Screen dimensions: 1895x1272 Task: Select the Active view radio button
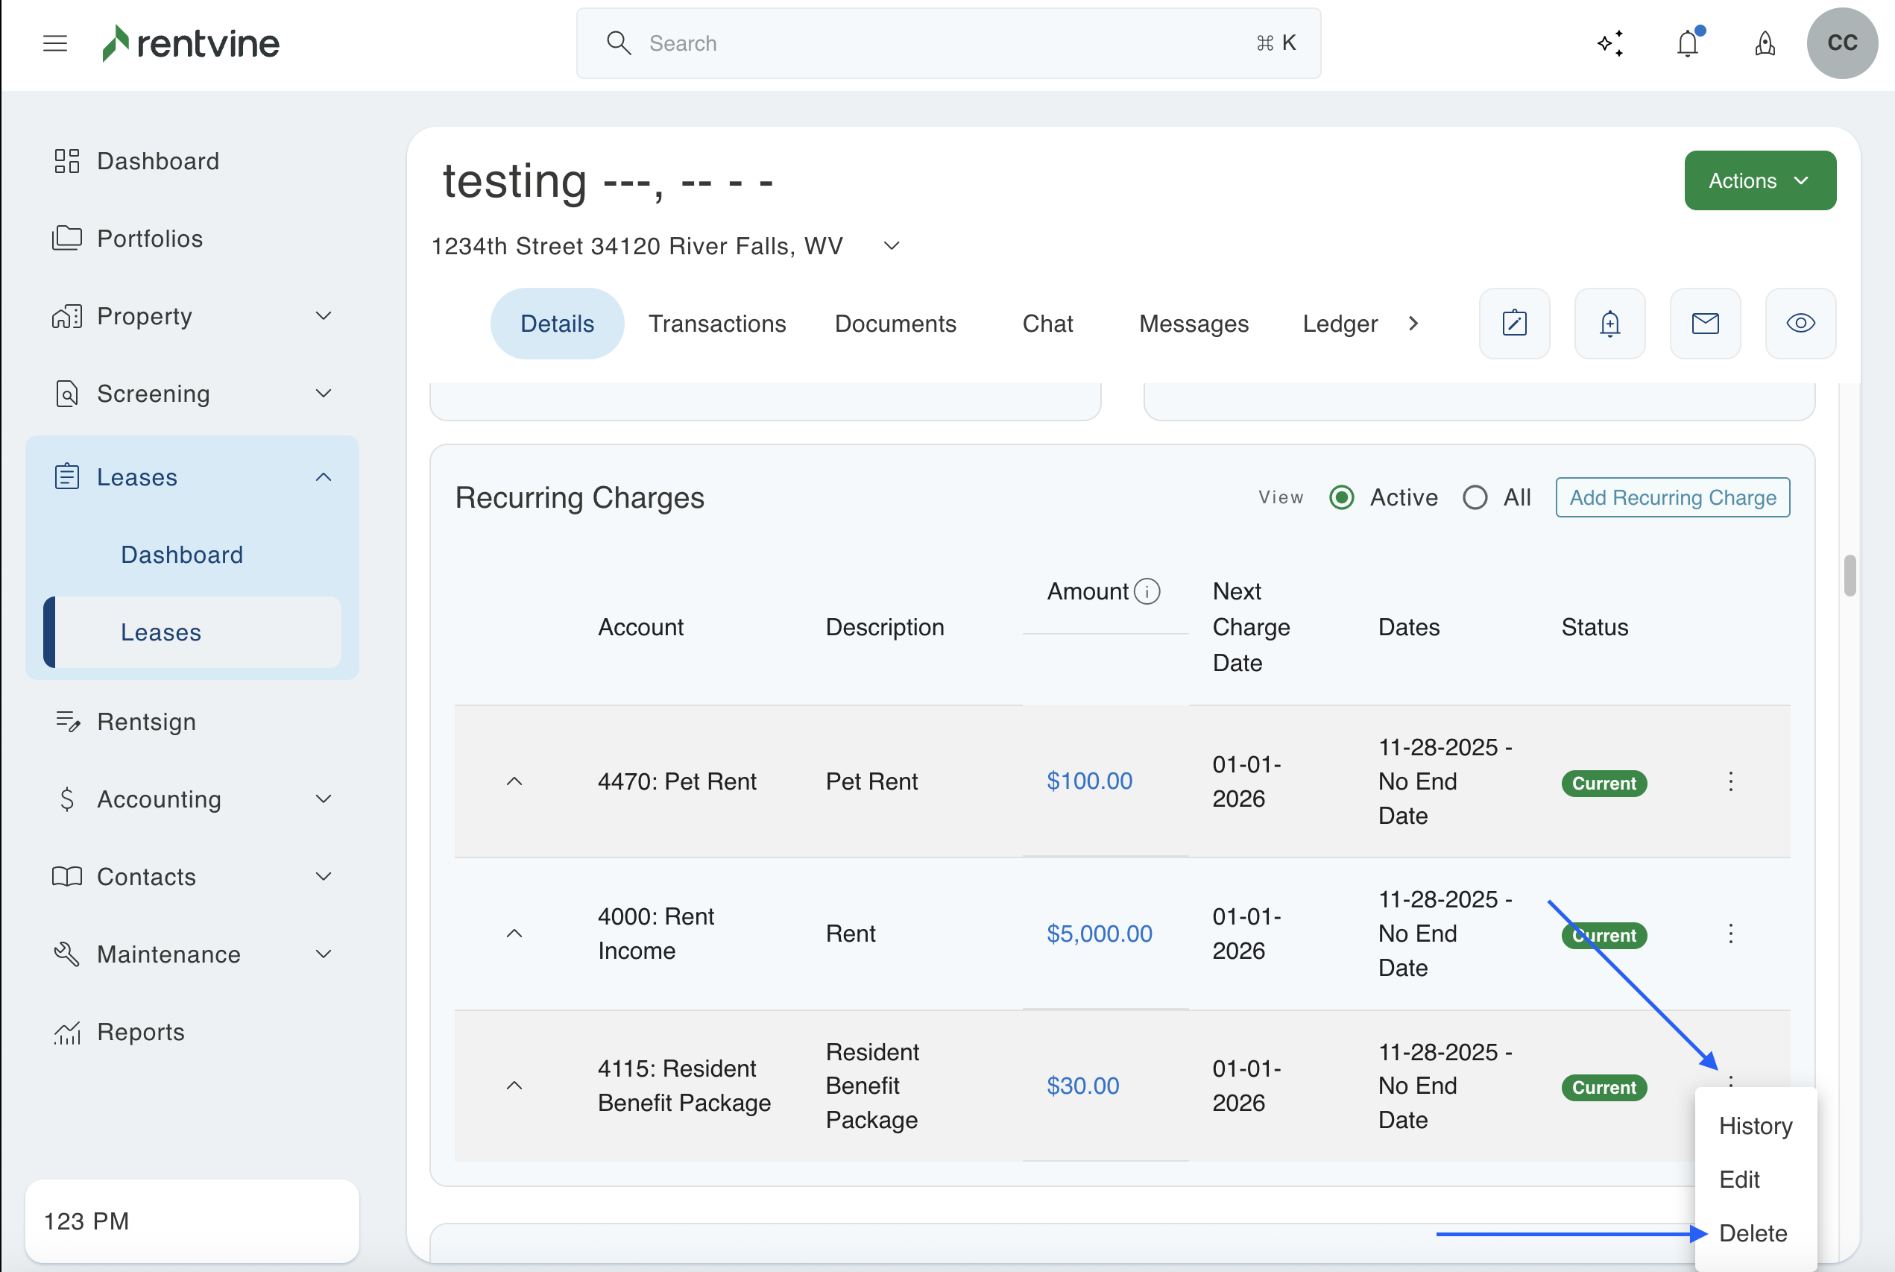pos(1342,497)
